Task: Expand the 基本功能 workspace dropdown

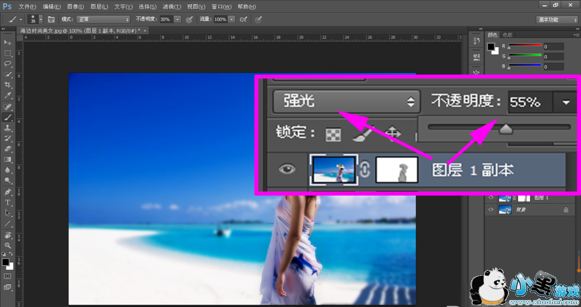Action: [556, 19]
